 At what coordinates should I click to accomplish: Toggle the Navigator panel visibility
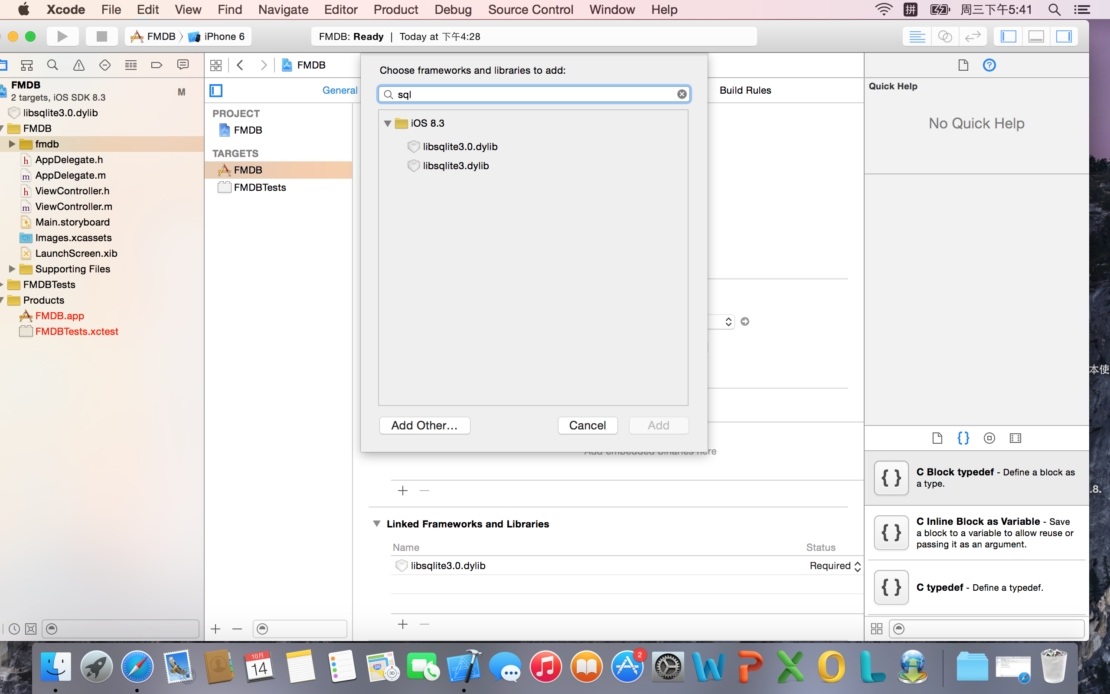(x=1008, y=36)
